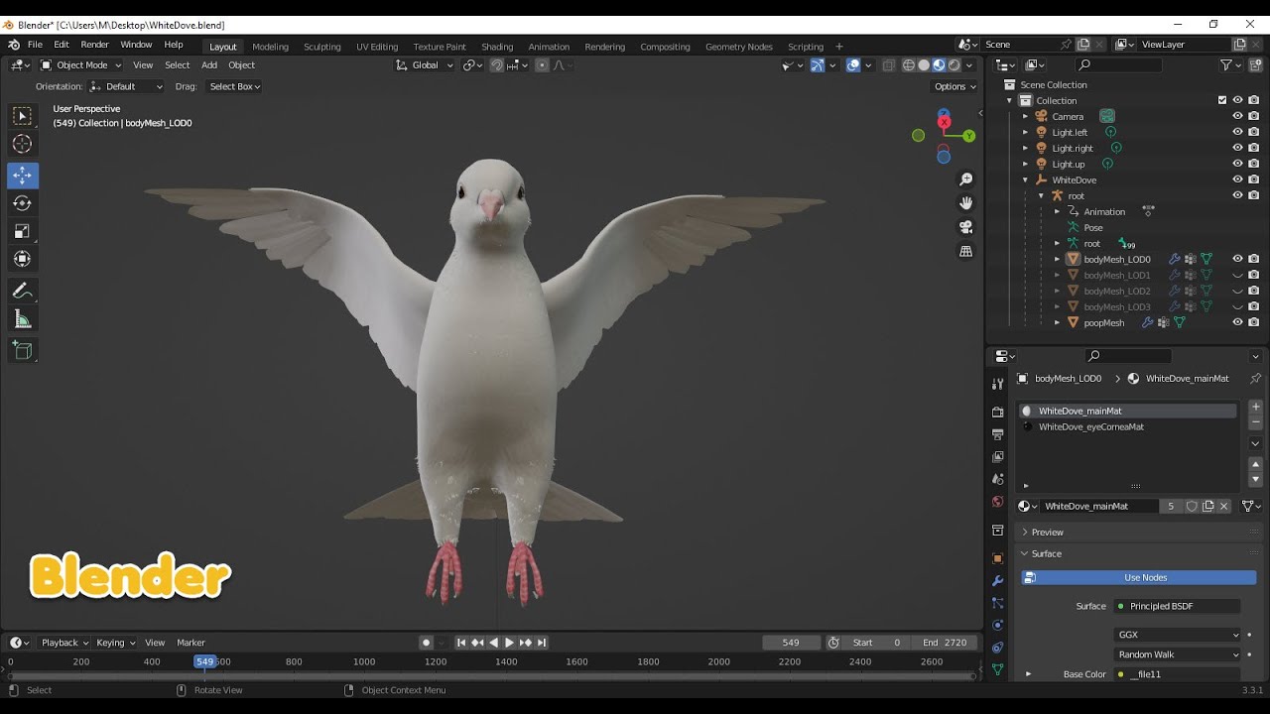This screenshot has width=1270, height=714.
Task: Open the Object properties tab icon
Action: [x=998, y=558]
